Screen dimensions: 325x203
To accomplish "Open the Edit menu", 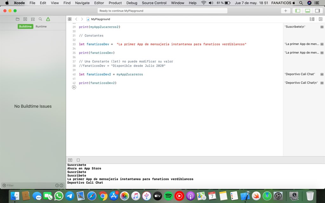I will [x=43, y=3].
